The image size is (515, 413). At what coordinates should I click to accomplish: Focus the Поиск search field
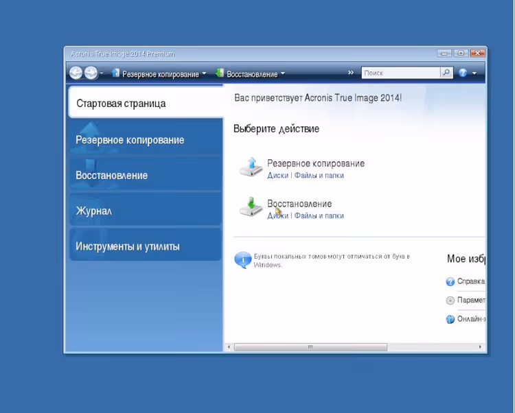[401, 73]
